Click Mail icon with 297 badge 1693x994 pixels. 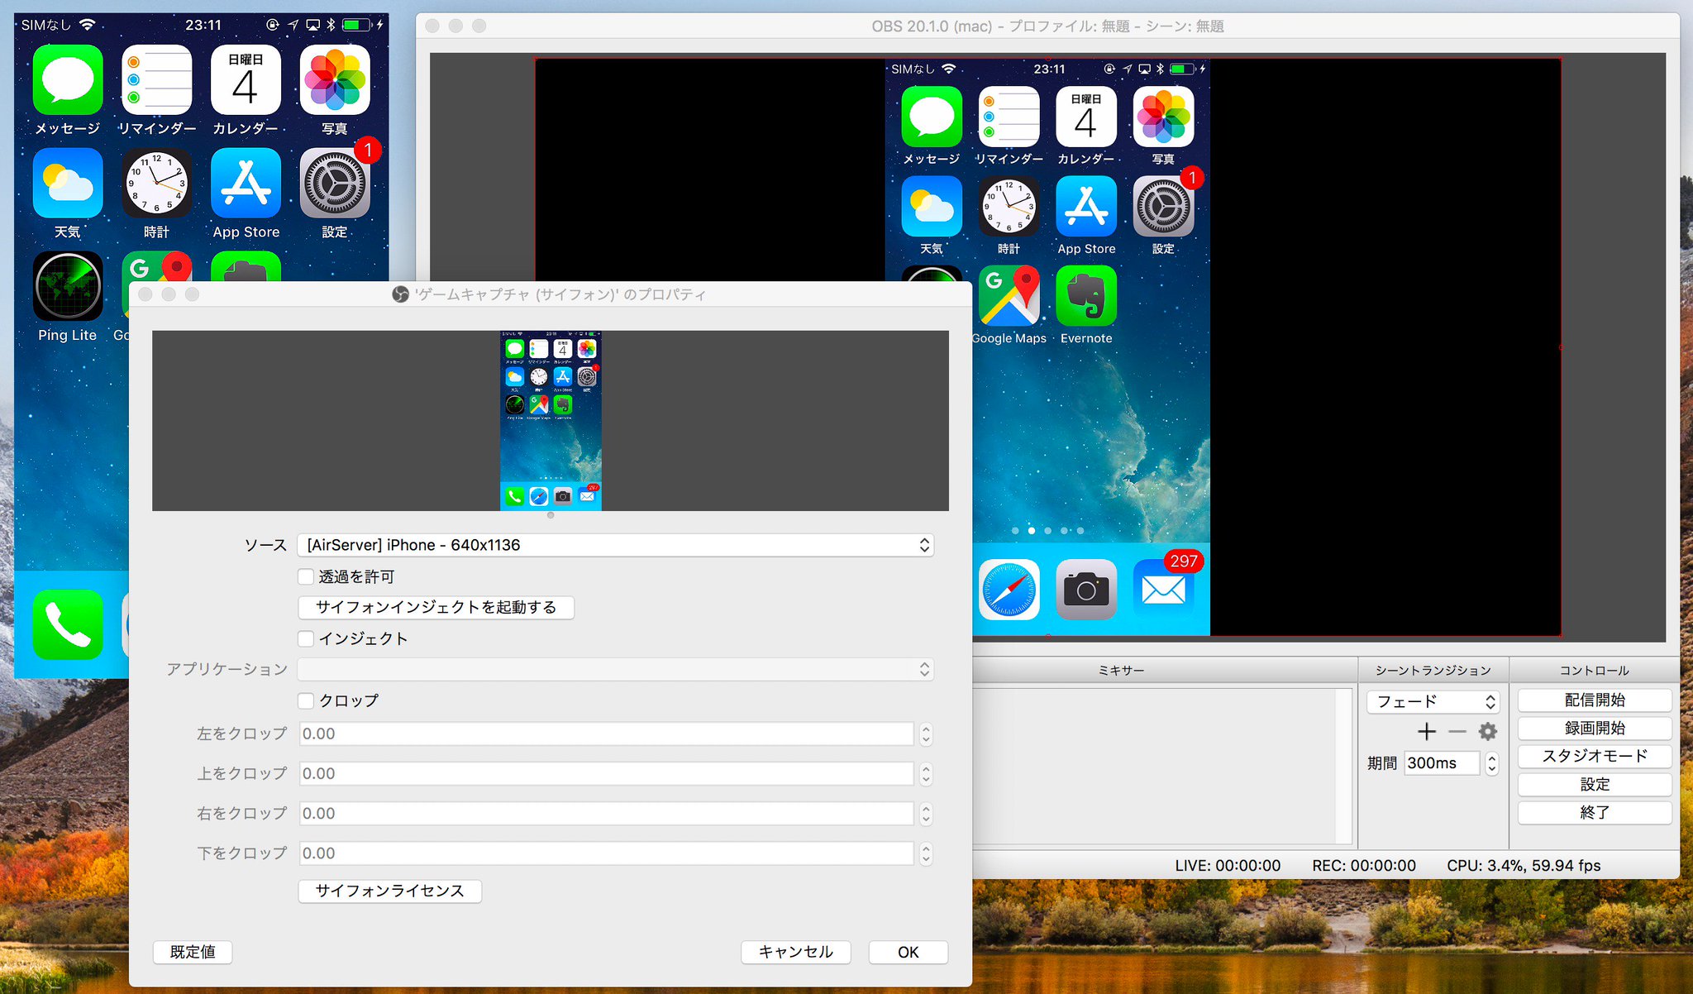pos(1163,590)
